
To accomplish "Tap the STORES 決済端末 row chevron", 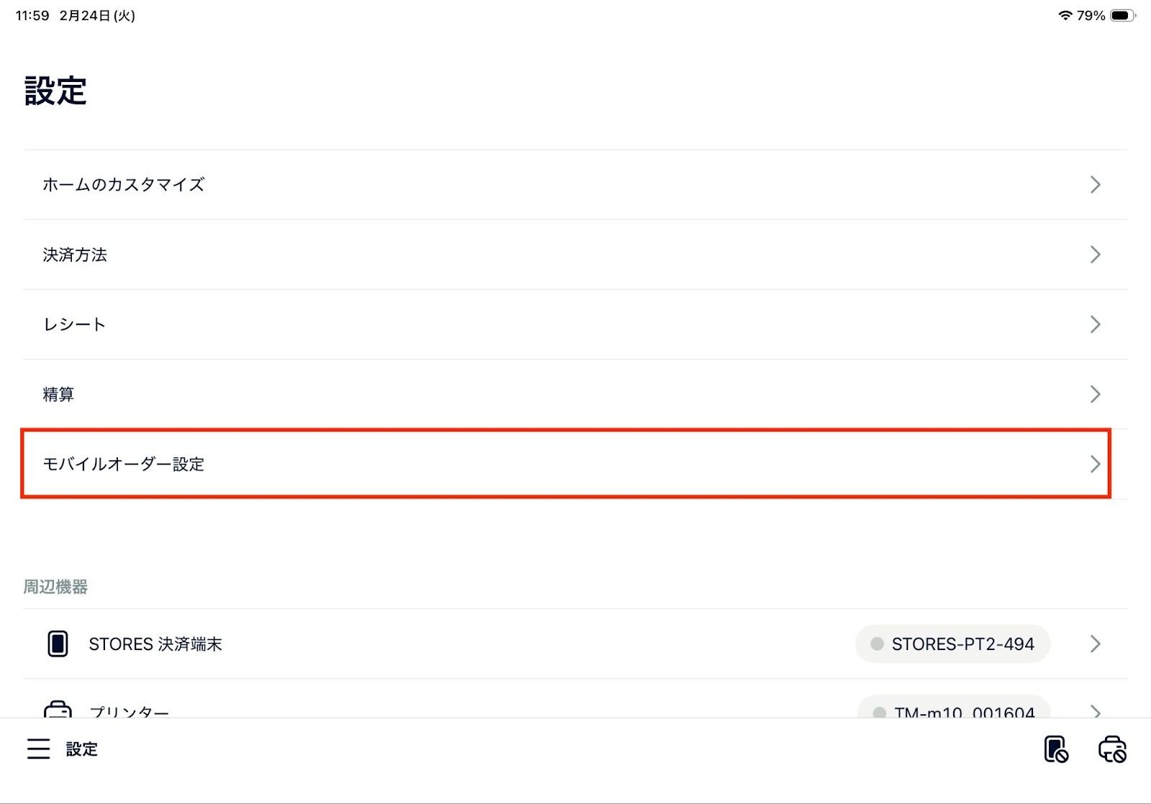I will [1095, 644].
